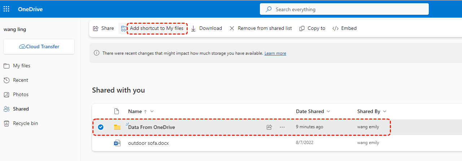Click the Share icon in toolbar
Image resolution: width=462 pixels, height=161 pixels.
point(96,28)
